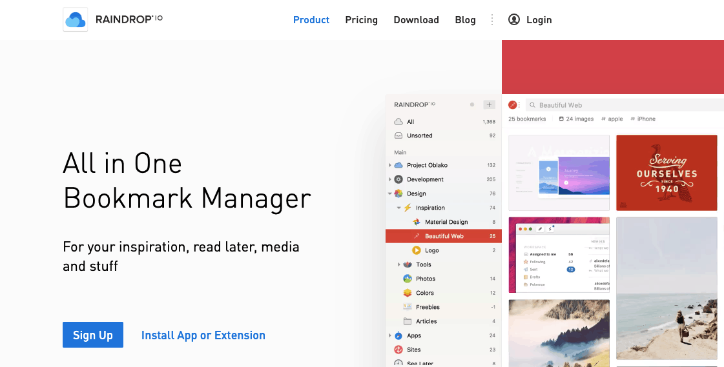Screen dimensions: 724x367
Task: Expand the Tools subcollection
Action: (x=399, y=264)
